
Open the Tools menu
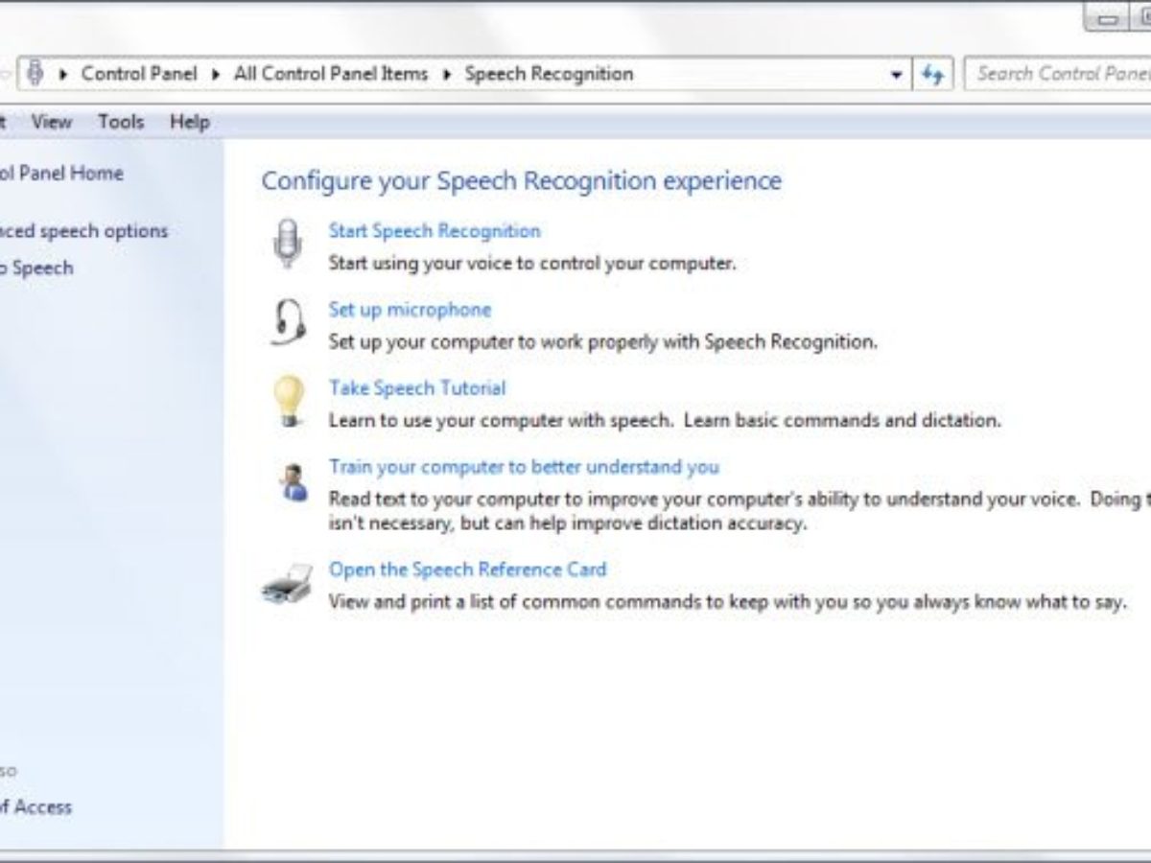point(121,122)
